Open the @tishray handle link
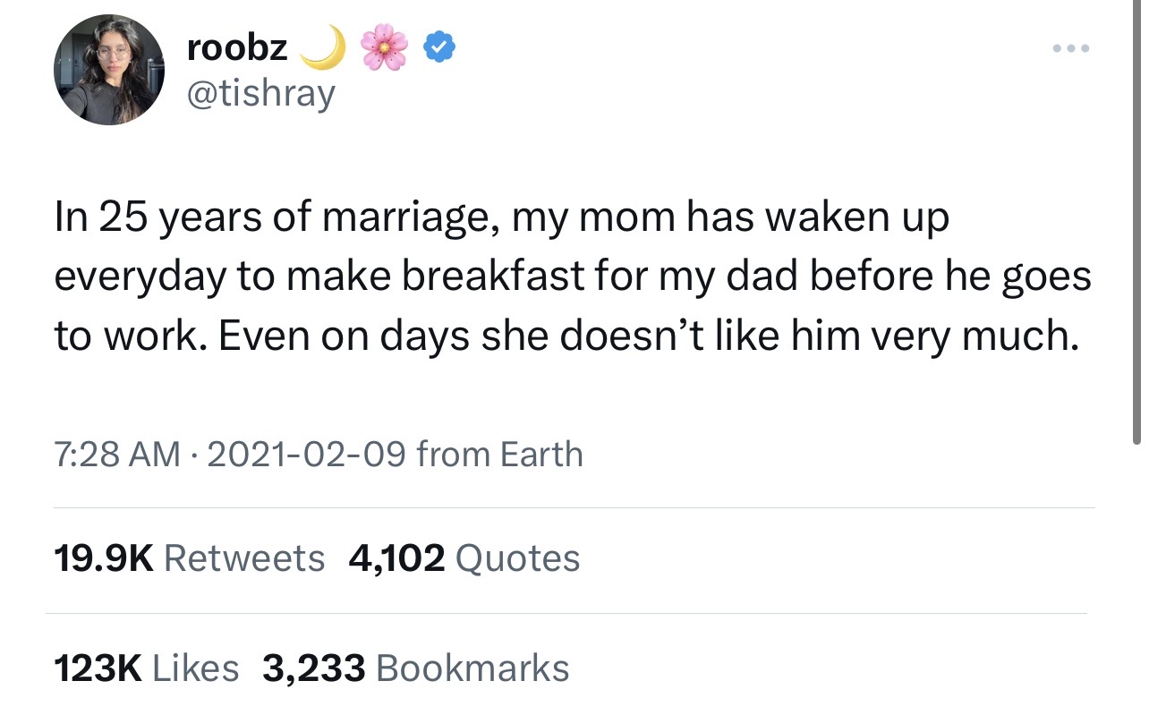Viewport: 1149px width, 715px height. 260,92
